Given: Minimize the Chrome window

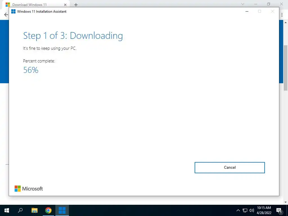Looking at the screenshot, I should point(256,4).
